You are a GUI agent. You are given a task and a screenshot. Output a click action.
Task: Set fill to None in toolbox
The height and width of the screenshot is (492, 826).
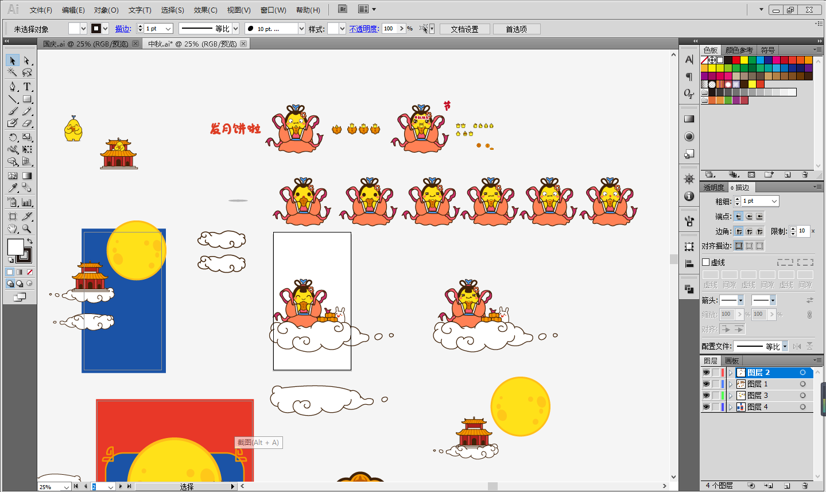click(x=30, y=272)
